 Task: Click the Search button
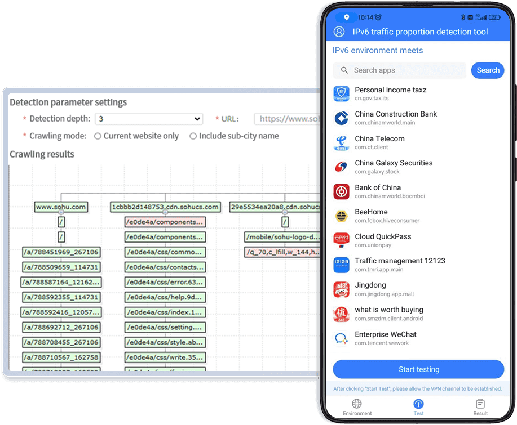[x=488, y=70]
